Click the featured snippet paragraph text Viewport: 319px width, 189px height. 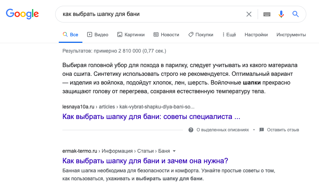(x=180, y=78)
